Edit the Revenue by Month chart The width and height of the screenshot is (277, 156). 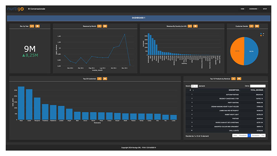(99, 26)
